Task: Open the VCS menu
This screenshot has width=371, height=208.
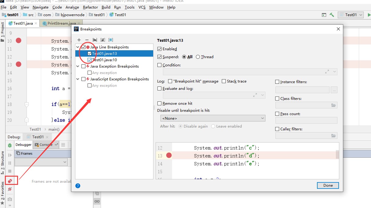Action: pyautogui.click(x=142, y=7)
